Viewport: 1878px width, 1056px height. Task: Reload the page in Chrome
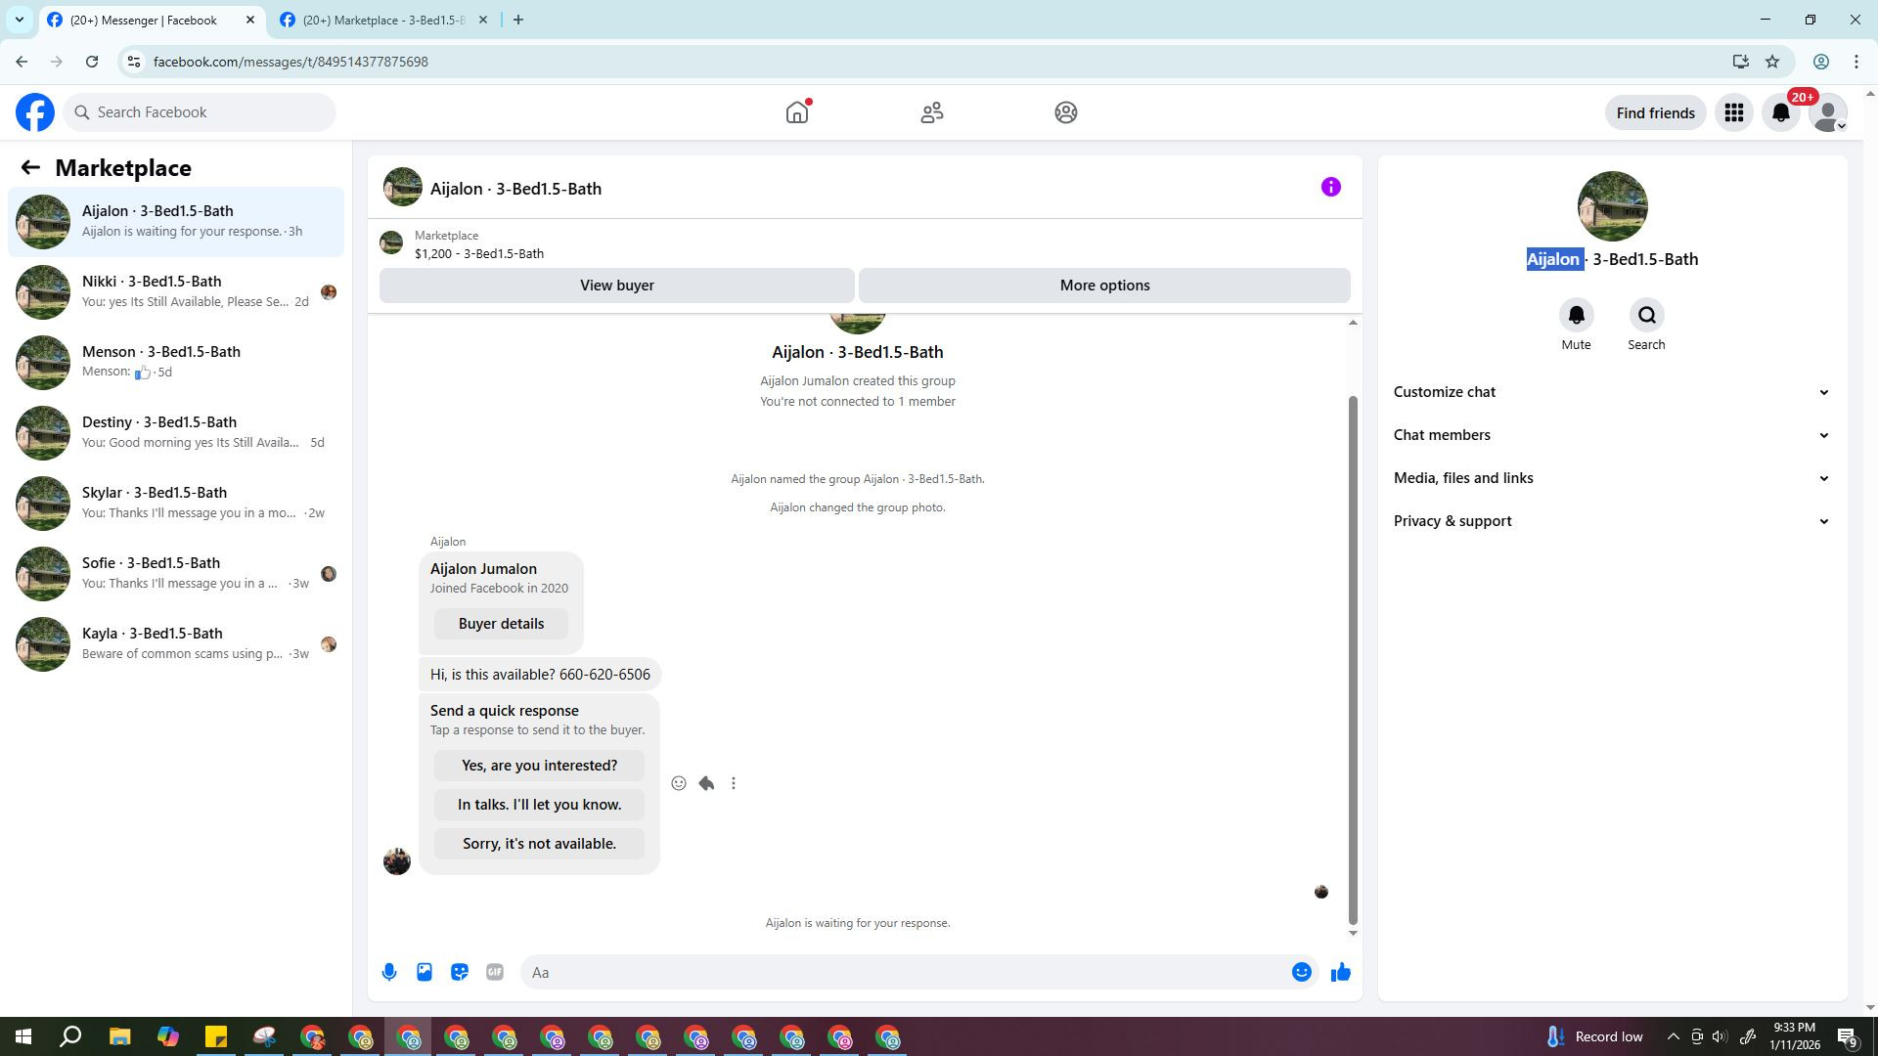point(92,62)
